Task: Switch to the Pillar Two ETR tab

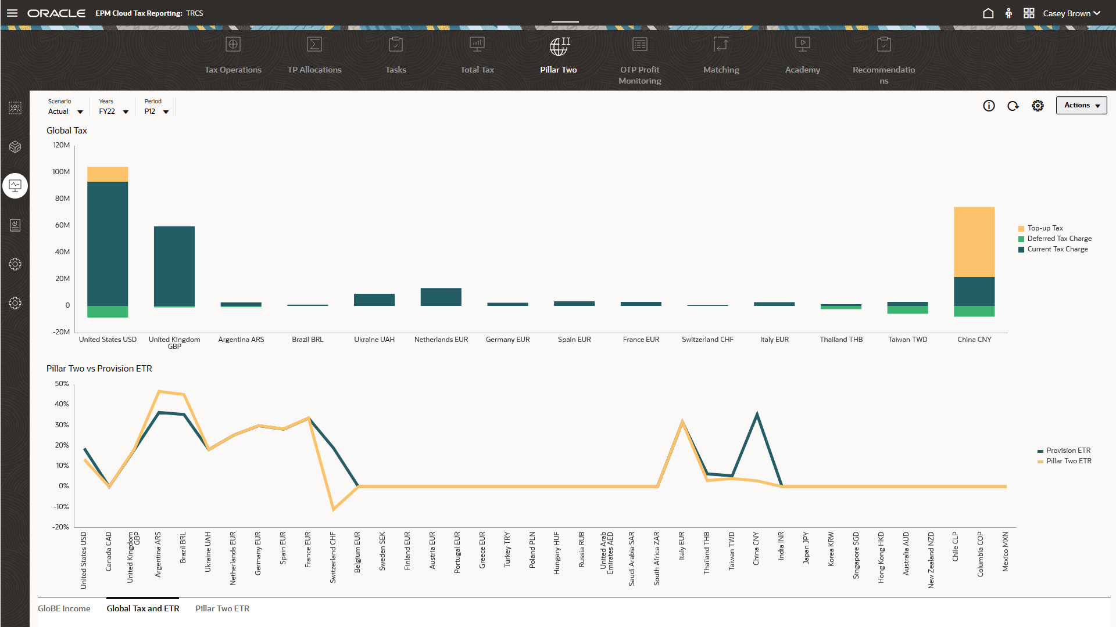Action: point(222,608)
